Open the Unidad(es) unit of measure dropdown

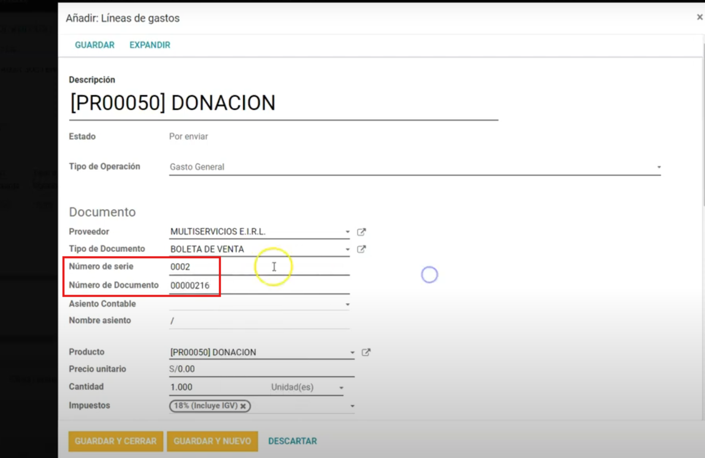coord(342,387)
